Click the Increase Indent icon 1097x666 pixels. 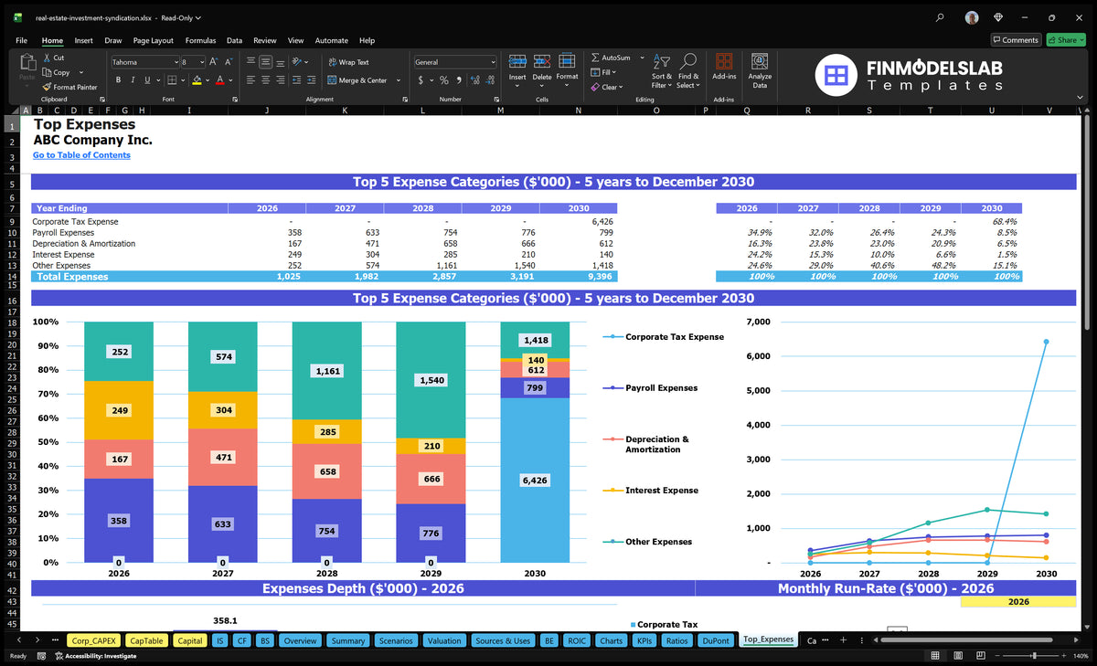[x=311, y=80]
